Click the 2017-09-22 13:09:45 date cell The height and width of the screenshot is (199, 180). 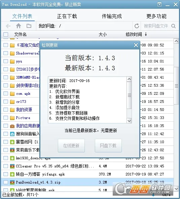[x=145, y=166]
